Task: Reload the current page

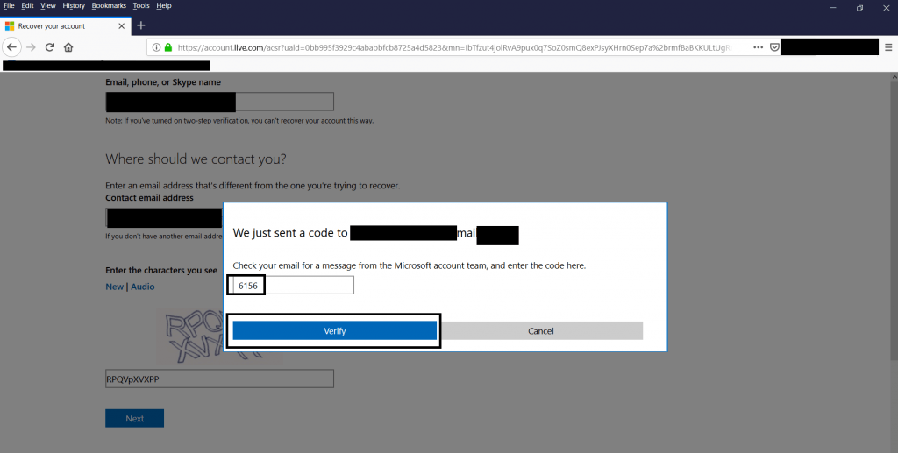Action: 50,47
